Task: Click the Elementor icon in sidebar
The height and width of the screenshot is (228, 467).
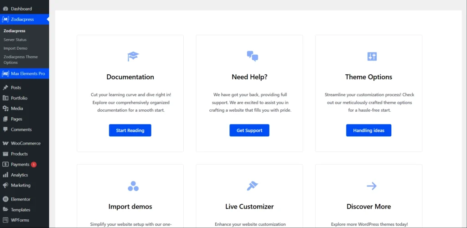Action: coord(5,199)
